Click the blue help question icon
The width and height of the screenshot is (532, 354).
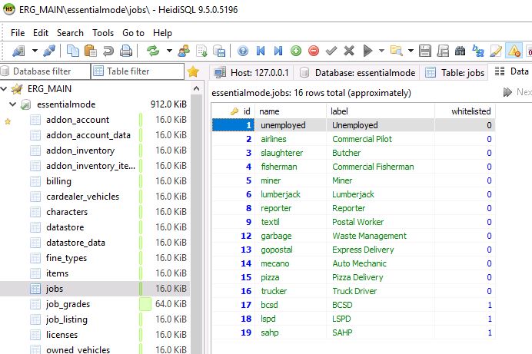point(243,51)
